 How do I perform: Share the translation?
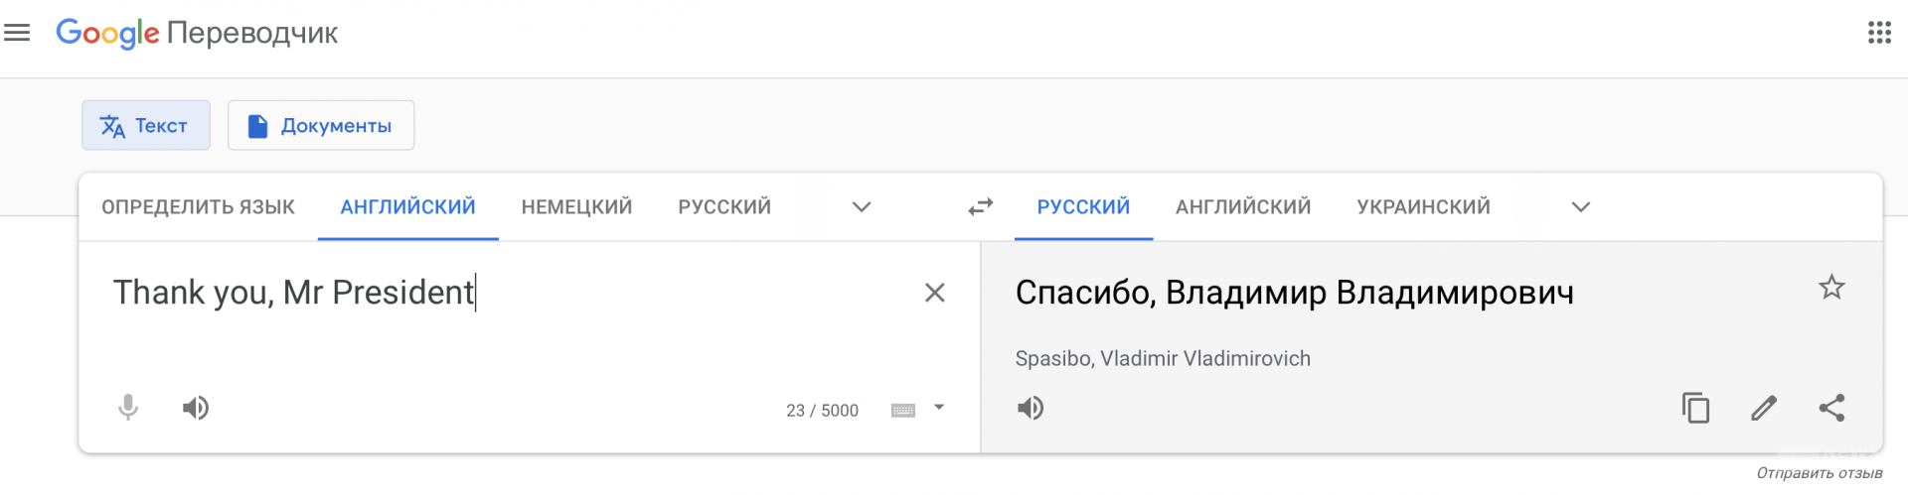[1831, 408]
